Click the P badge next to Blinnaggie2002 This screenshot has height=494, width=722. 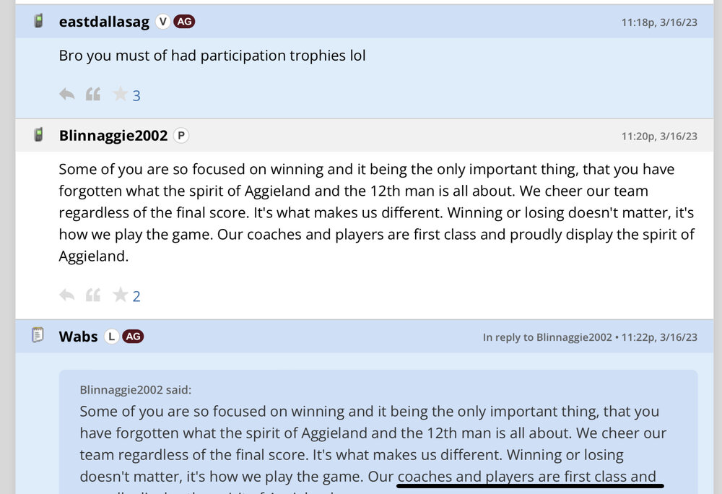click(181, 135)
